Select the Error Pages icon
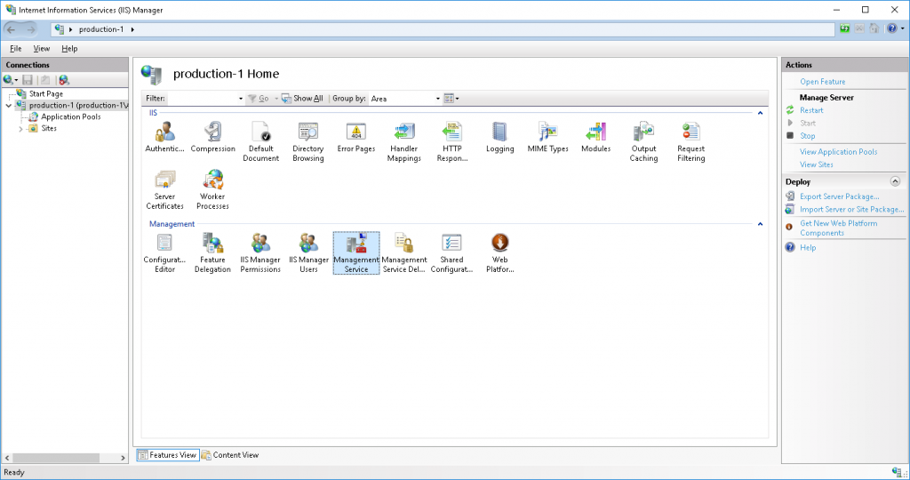Image resolution: width=910 pixels, height=480 pixels. point(355,133)
